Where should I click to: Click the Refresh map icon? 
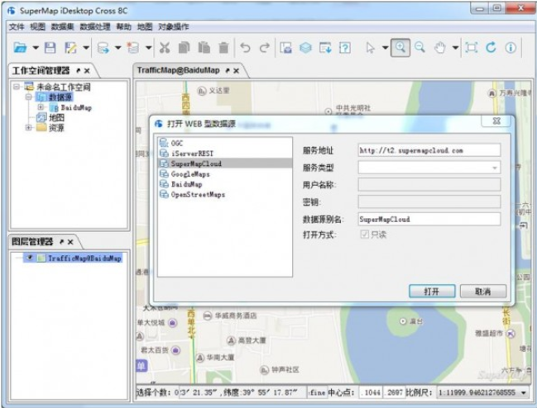tap(491, 48)
